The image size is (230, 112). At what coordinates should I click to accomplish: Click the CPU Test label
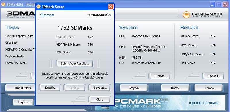[x=12, y=43]
